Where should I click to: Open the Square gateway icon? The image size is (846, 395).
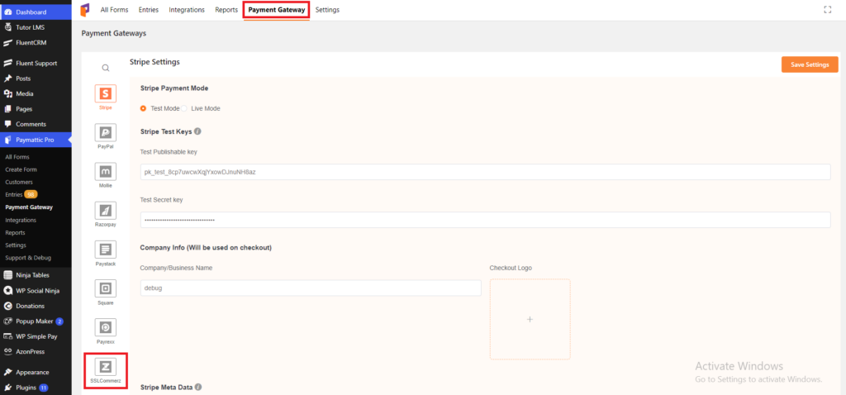[x=105, y=288]
